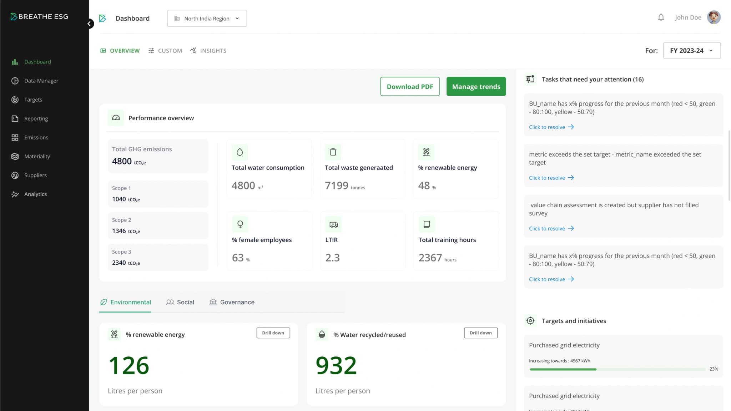Open Materiality section in sidebar
The height and width of the screenshot is (411, 731).
pyautogui.click(x=37, y=156)
